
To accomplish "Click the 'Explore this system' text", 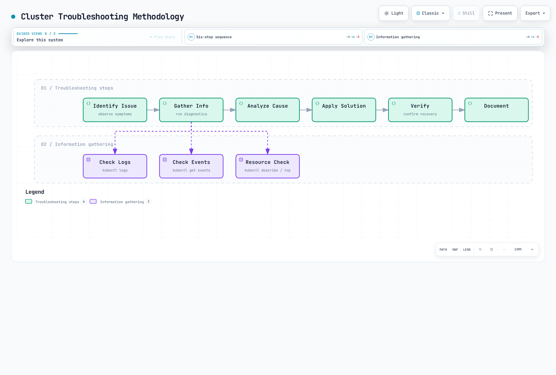I will [x=40, y=40].
